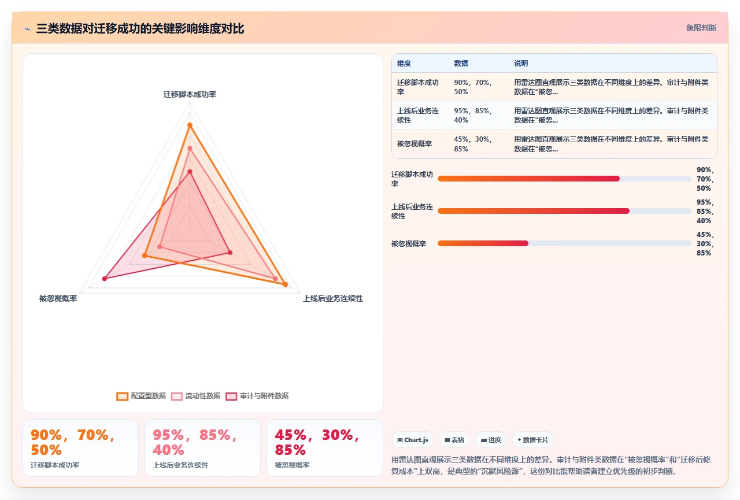Toggle 配置型数据 dataset in chart legend
Image resolution: width=740 pixels, height=500 pixels.
coord(141,396)
